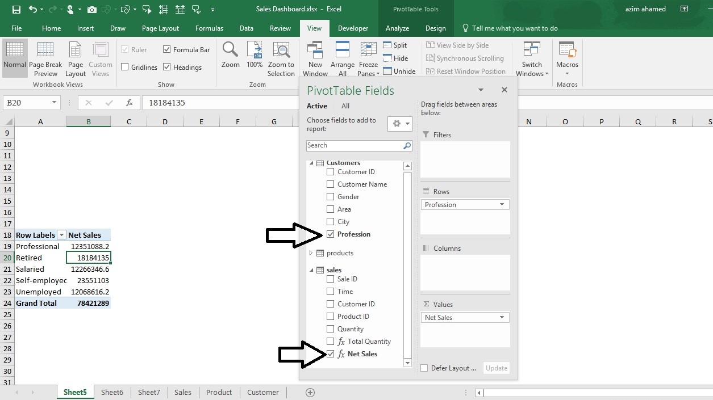713x400 pixels.
Task: Open the Name Box dropdown arrow
Action: click(x=55, y=103)
